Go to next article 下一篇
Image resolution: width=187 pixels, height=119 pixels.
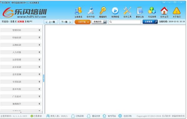(66, 22)
